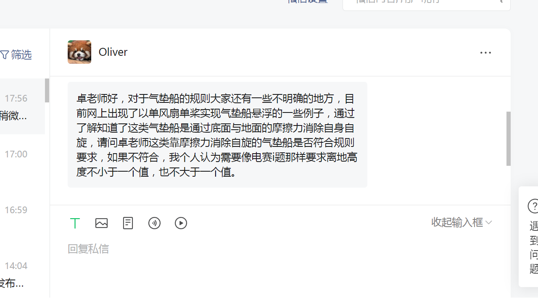Screen dimensions: 538x298
Task: Open the 16:59 conversation entry
Action: tap(22, 218)
